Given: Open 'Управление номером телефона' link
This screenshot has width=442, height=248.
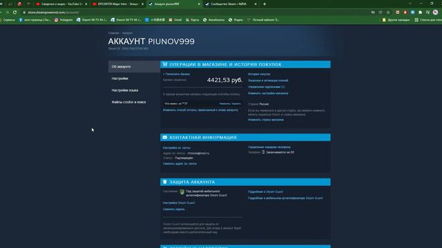Looking at the screenshot, I should (269, 147).
